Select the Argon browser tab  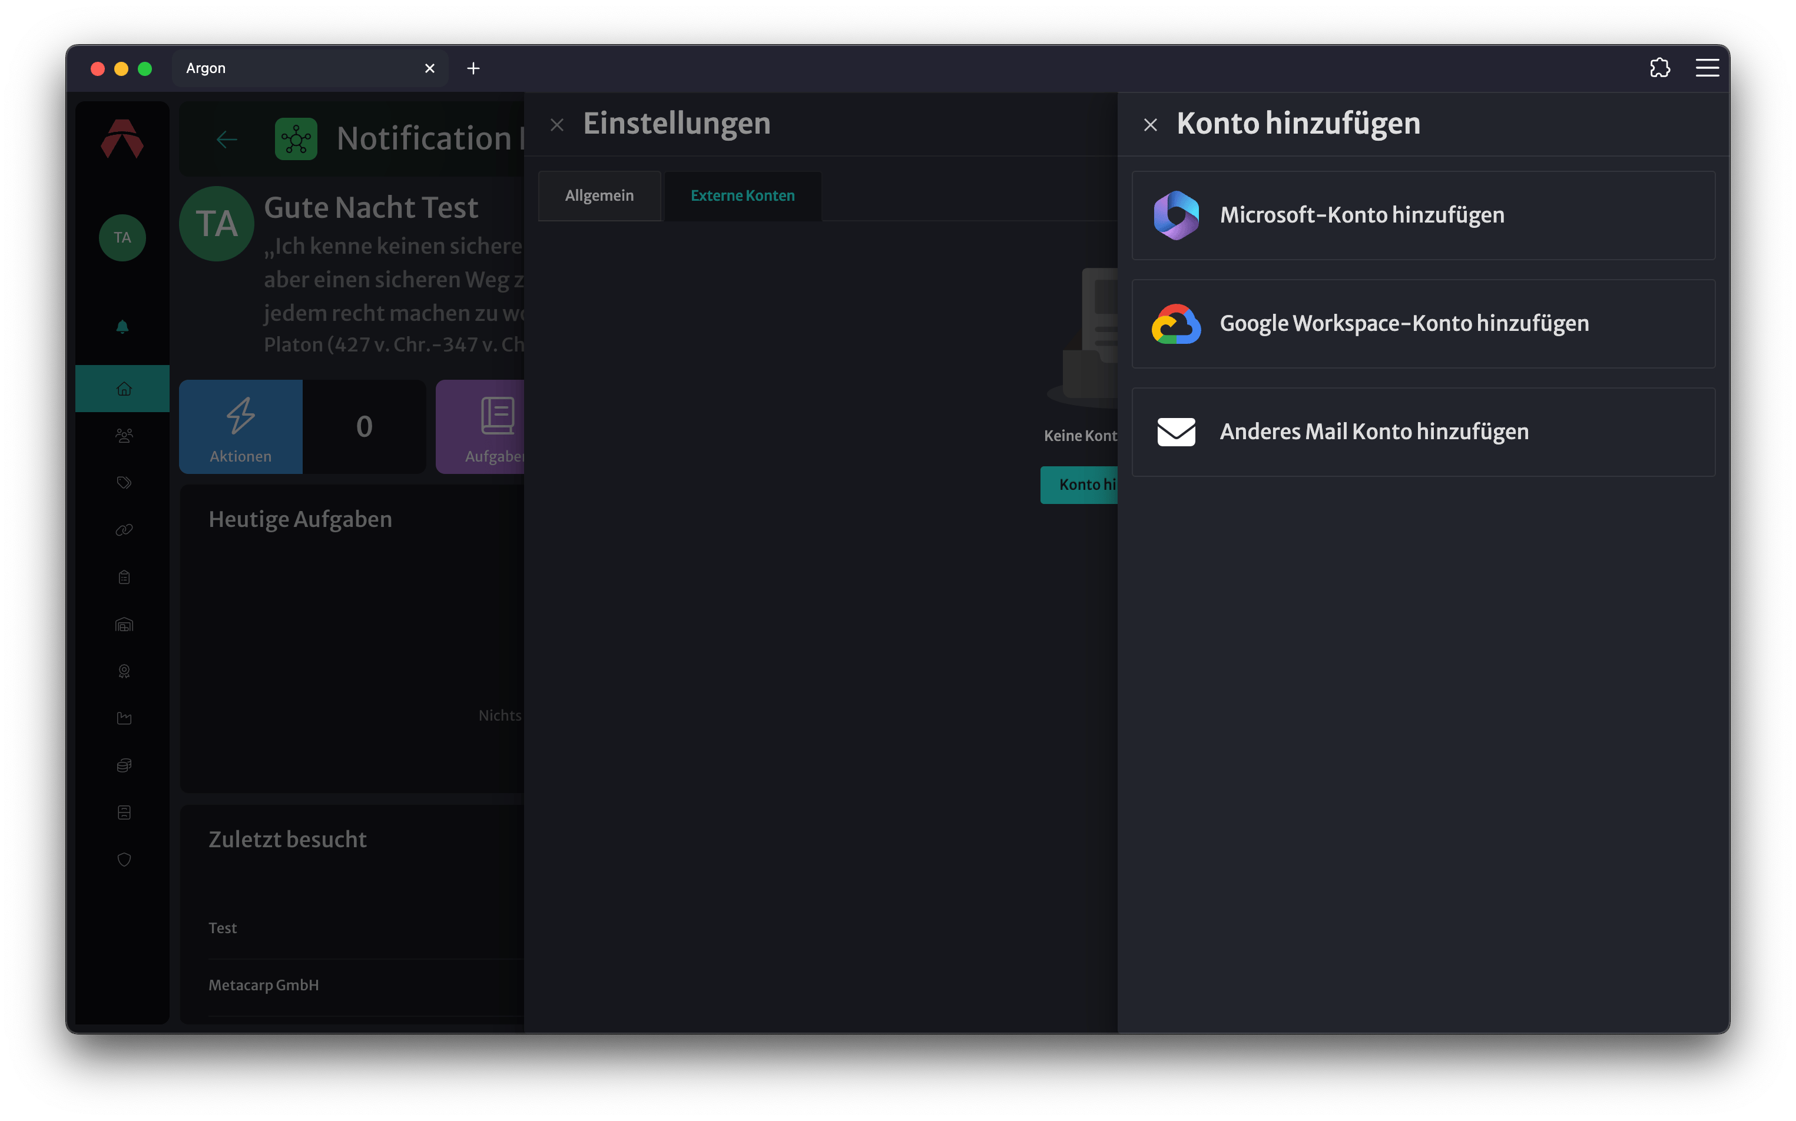(310, 68)
